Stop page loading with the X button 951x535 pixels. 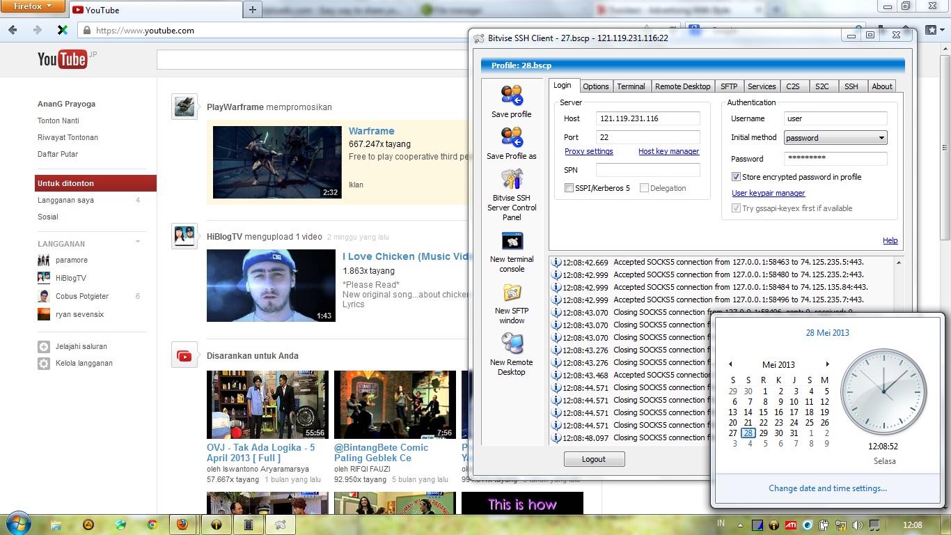point(62,30)
